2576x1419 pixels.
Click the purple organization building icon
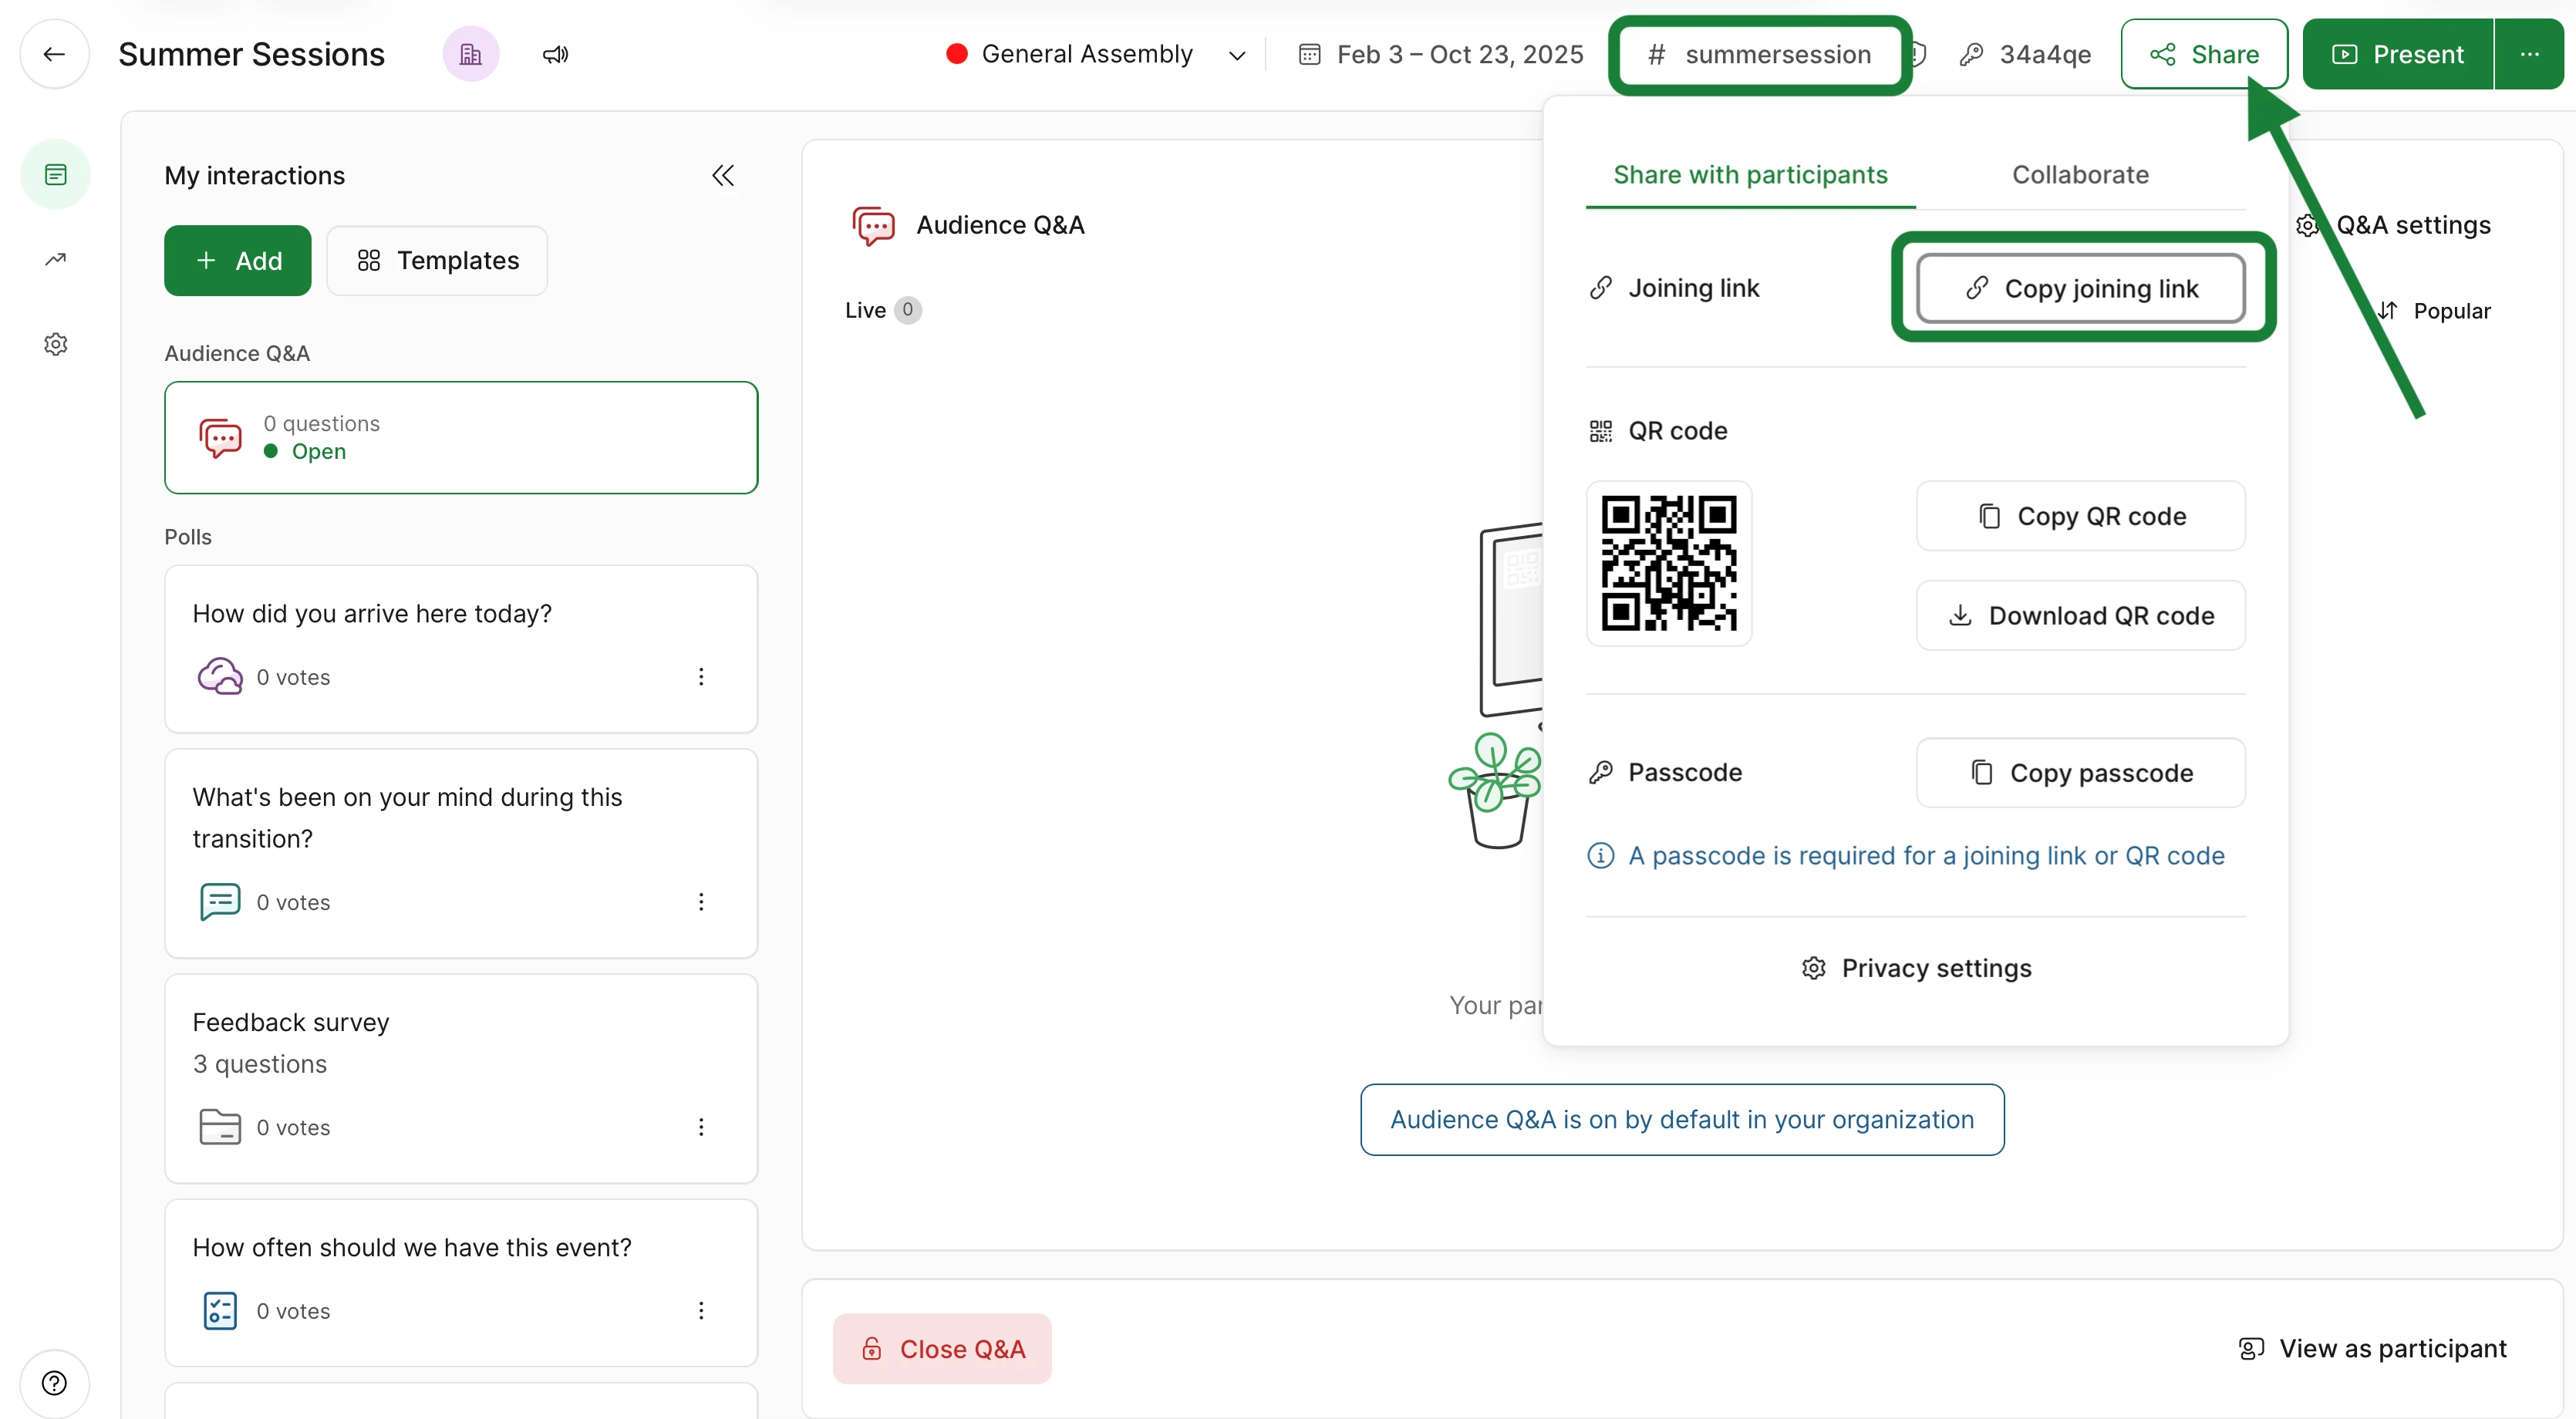pyautogui.click(x=471, y=54)
